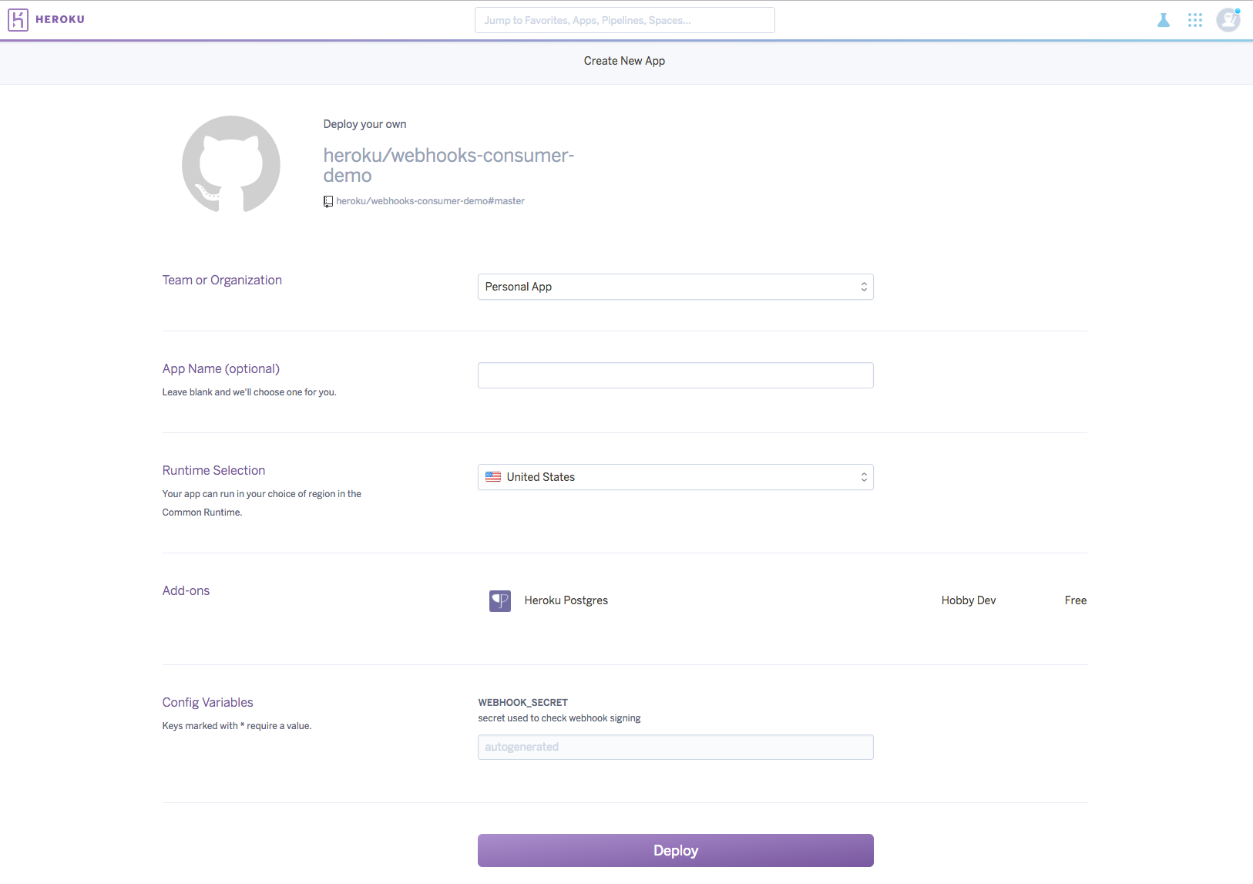Click the Runtime Selection label
The height and width of the screenshot is (884, 1253).
[213, 470]
